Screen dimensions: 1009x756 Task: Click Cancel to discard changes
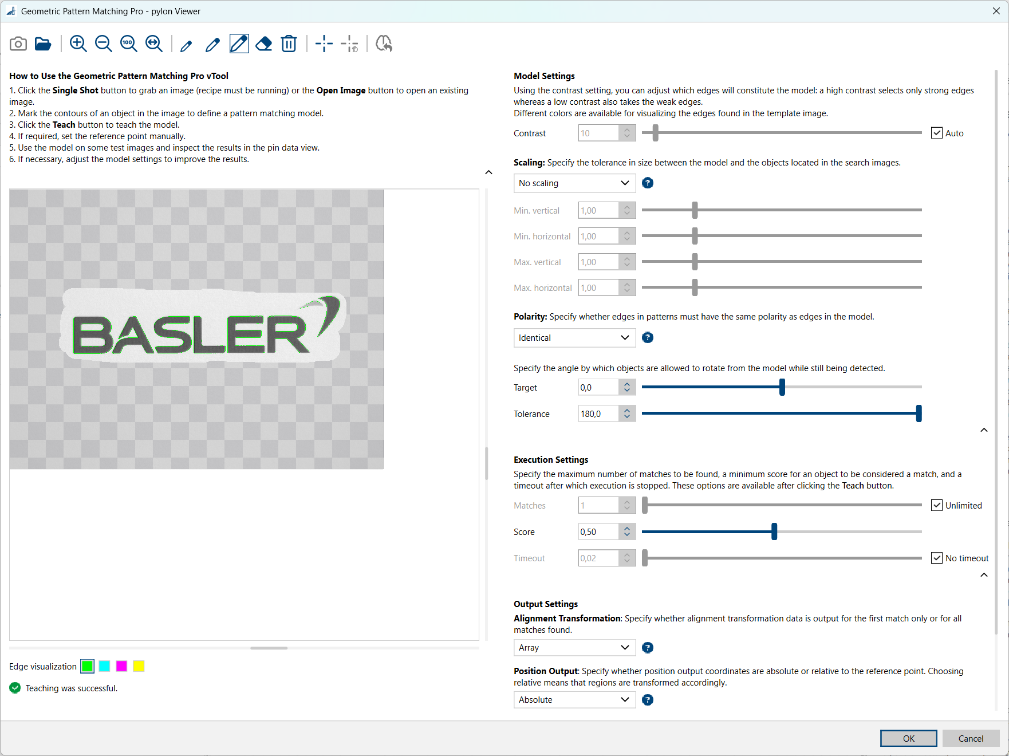point(971,738)
